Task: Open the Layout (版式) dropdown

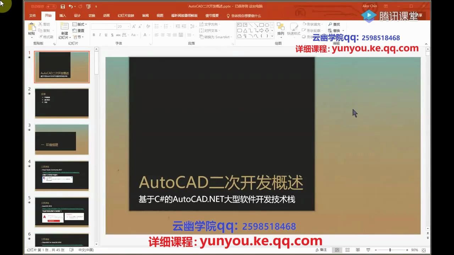Action: [x=79, y=24]
